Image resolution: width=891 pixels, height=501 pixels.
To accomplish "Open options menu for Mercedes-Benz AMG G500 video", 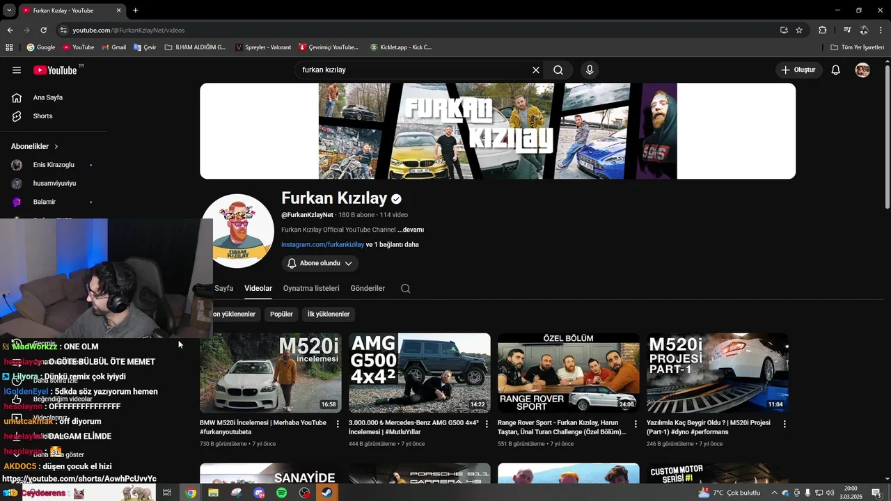I will 487,424.
